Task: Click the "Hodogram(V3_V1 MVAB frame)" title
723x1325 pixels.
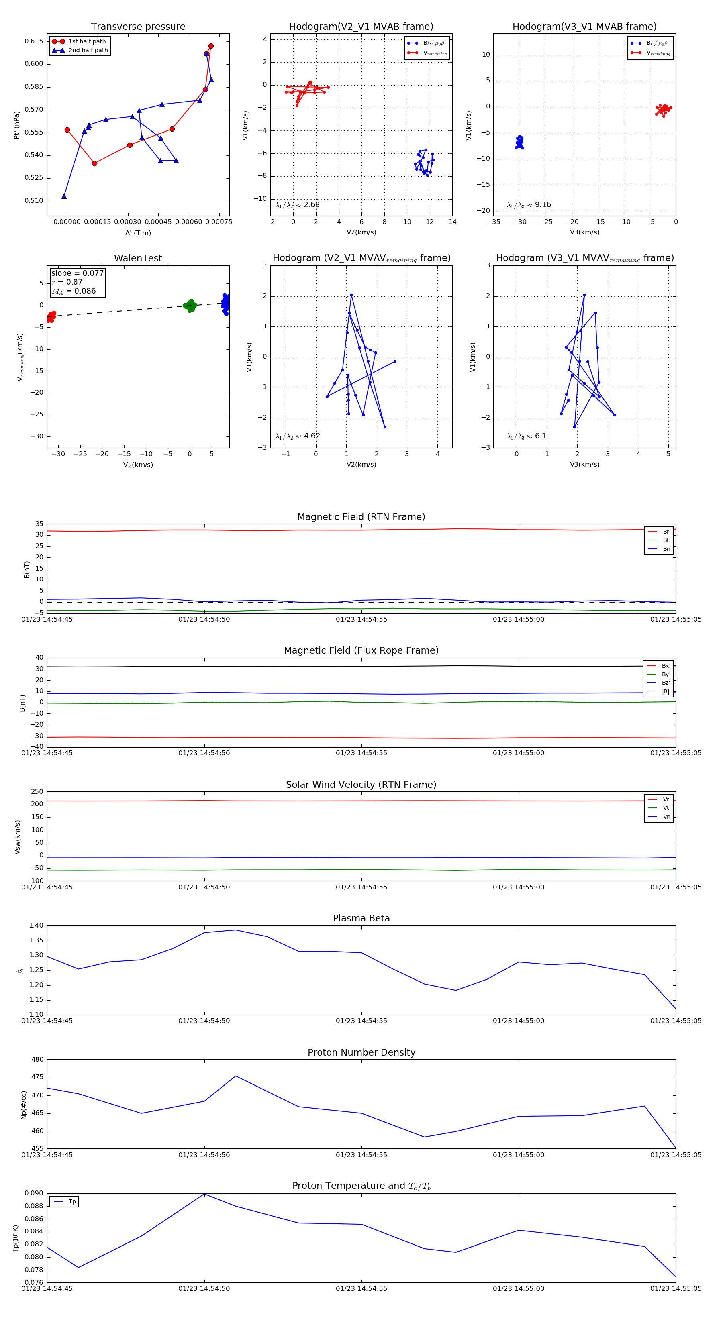Action: (584, 27)
